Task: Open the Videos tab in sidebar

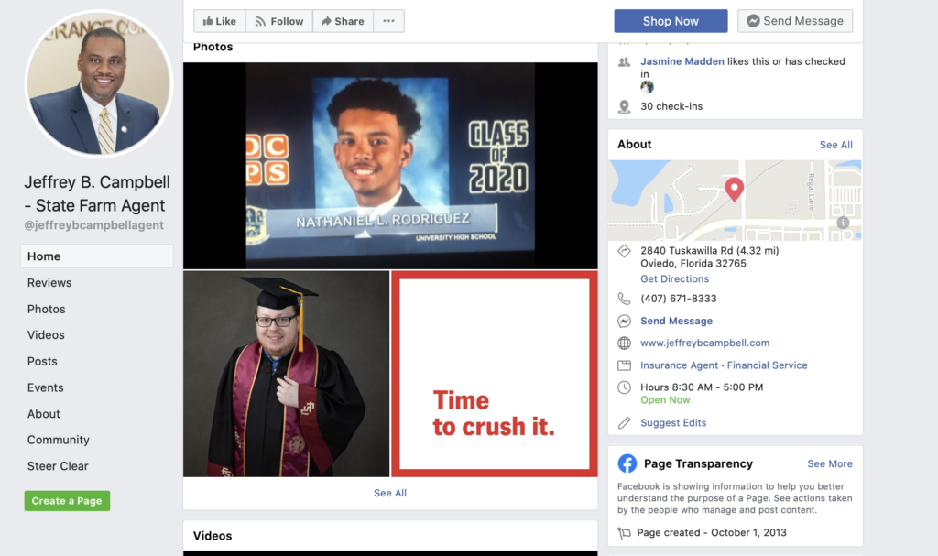Action: click(46, 335)
